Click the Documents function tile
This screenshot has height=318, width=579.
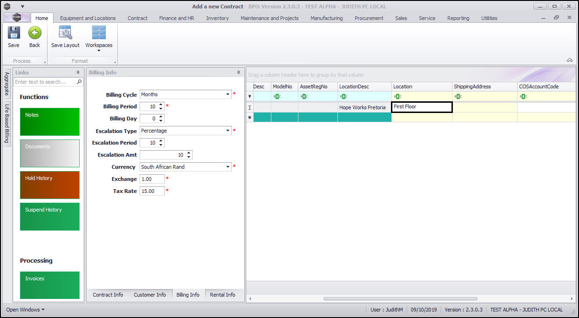pos(50,153)
